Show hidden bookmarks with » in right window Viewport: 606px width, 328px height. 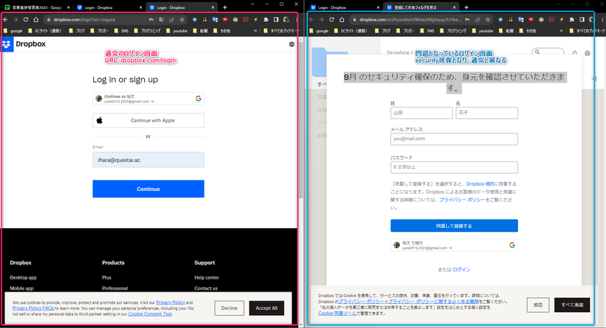click(x=561, y=30)
